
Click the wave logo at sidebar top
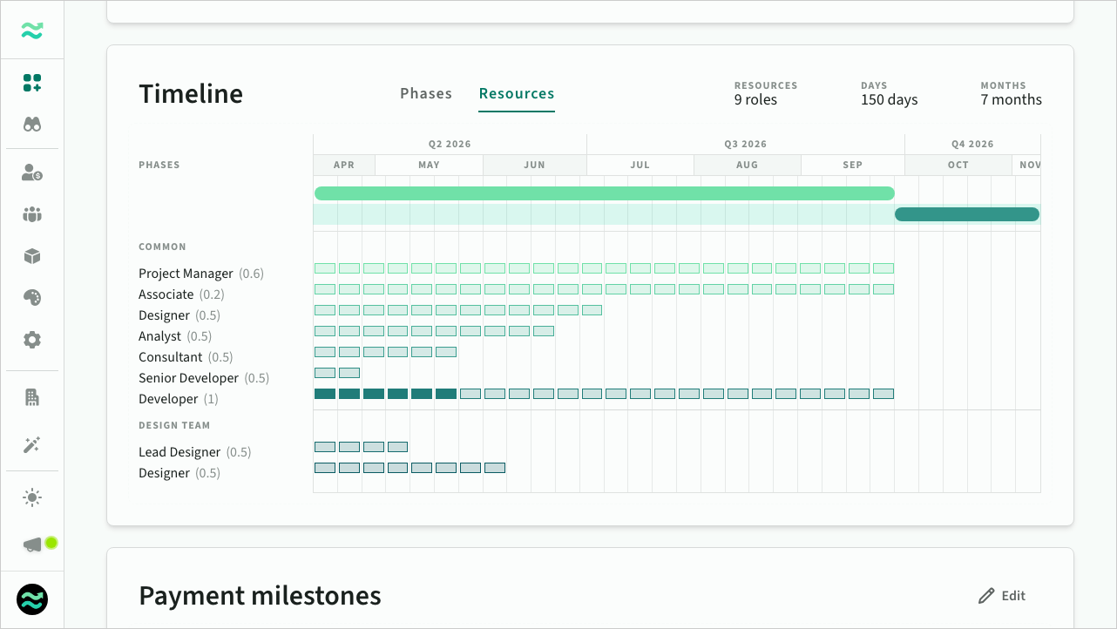32,31
